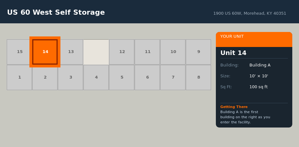The width and height of the screenshot is (299, 147).
Task: Choose unit 12 on the map
Action: pyautogui.click(x=122, y=52)
